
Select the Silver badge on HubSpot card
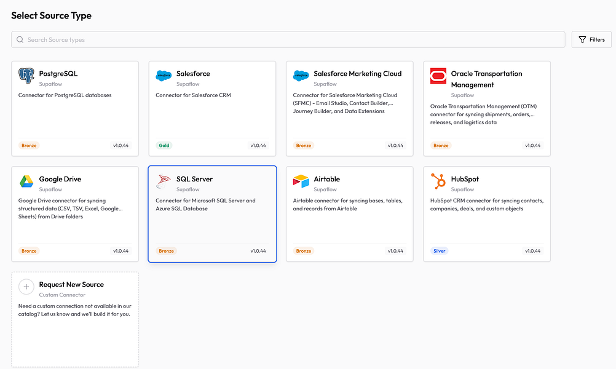[x=439, y=251]
